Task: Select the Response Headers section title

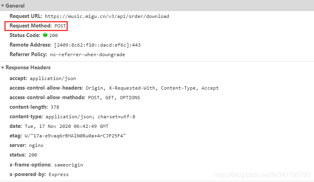Action: (28, 67)
